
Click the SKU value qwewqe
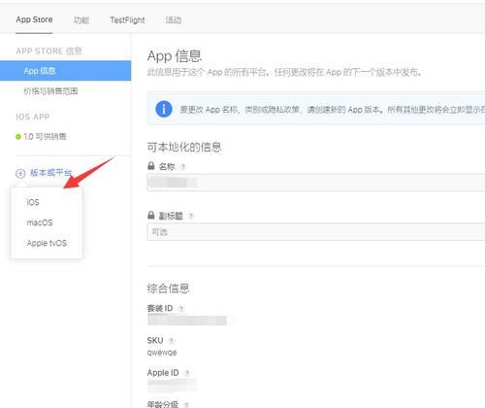click(162, 353)
